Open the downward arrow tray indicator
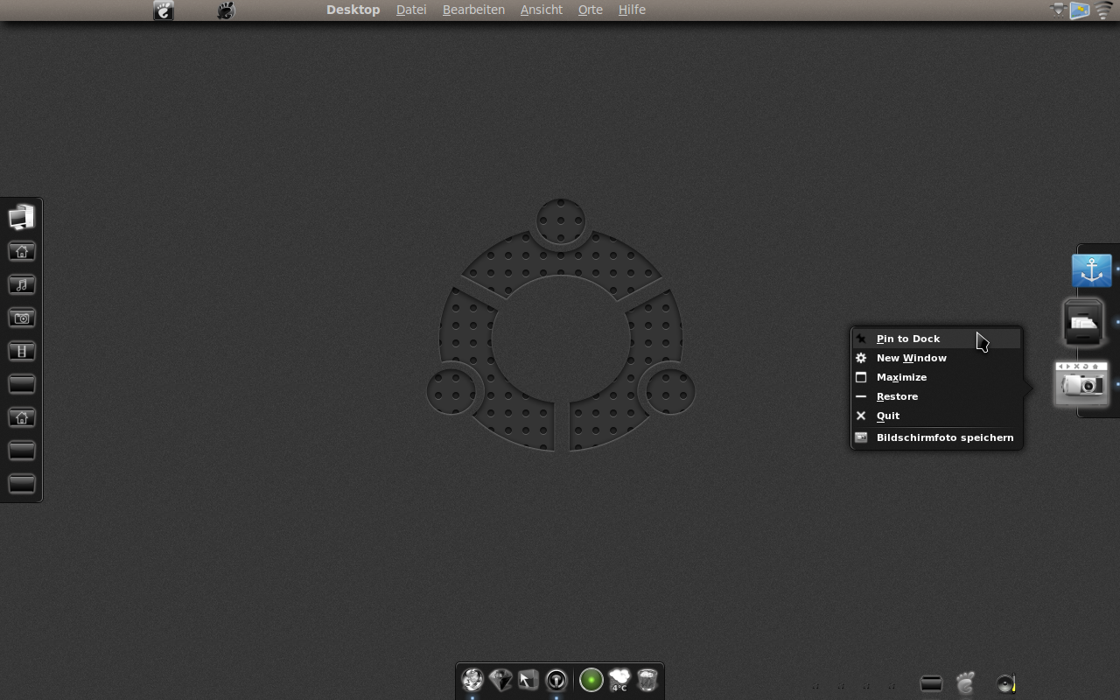1120x700 pixels. (x=1059, y=10)
